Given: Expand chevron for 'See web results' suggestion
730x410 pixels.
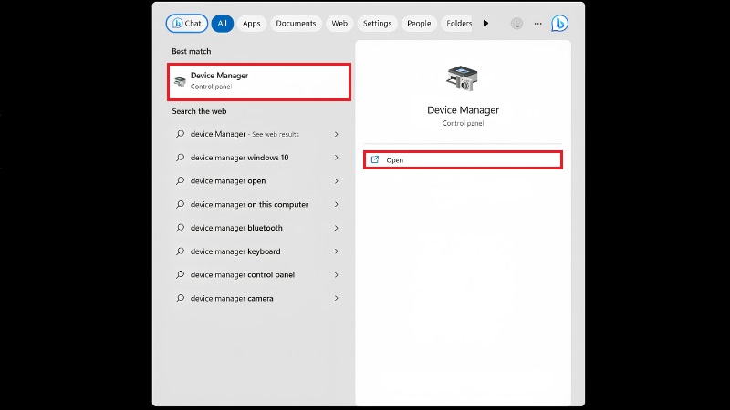Looking at the screenshot, I should (336, 134).
